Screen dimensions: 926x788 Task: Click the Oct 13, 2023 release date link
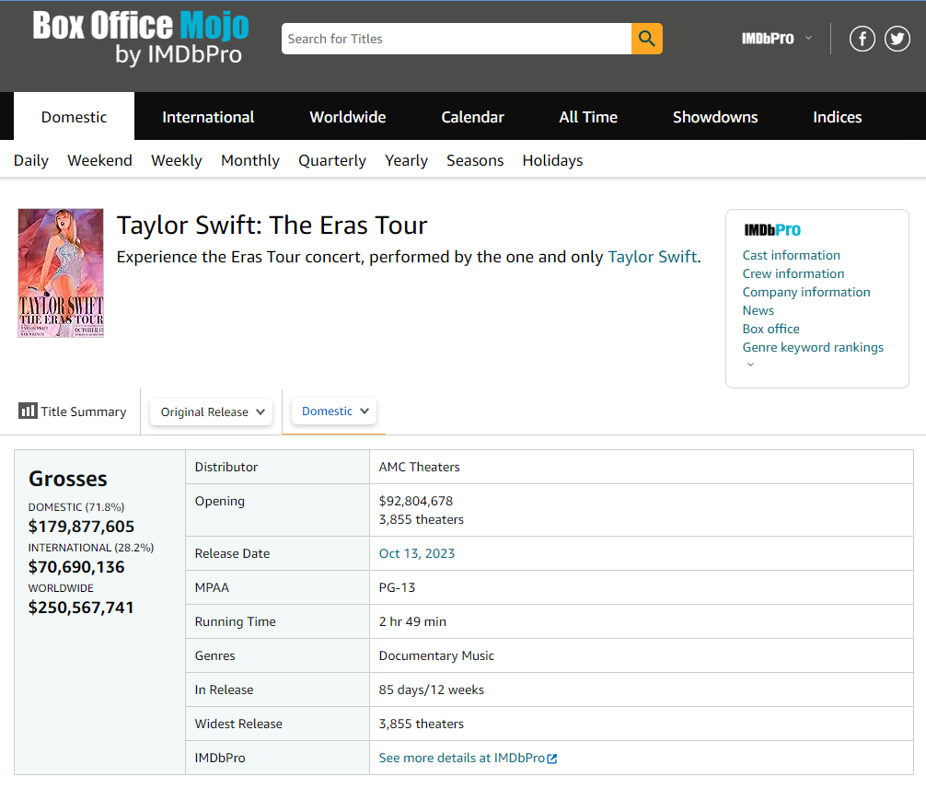tap(417, 553)
